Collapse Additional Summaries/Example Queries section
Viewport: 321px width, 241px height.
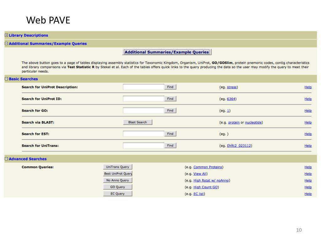[x=6, y=43]
